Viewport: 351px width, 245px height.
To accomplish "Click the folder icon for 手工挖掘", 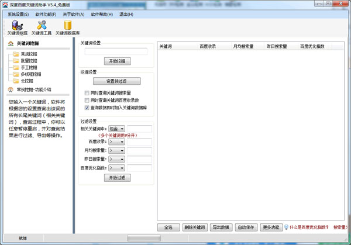I will pos(16,67).
